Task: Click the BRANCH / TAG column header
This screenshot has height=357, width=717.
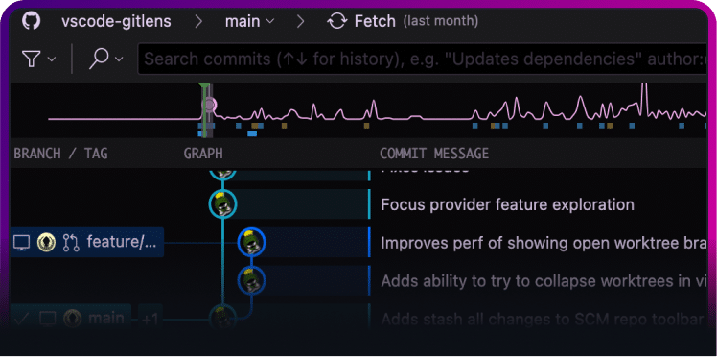Action: (60, 154)
